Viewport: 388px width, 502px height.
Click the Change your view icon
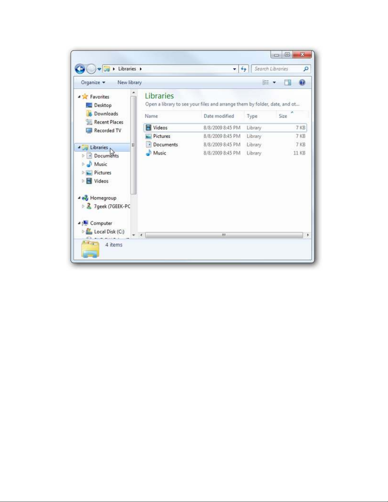[265, 82]
